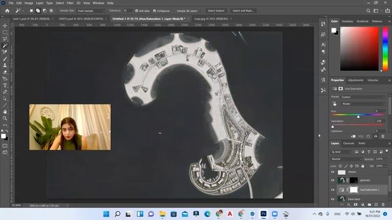Click the Share icon at top right
This screenshot has width=392, height=220.
pyautogui.click(x=388, y=11)
